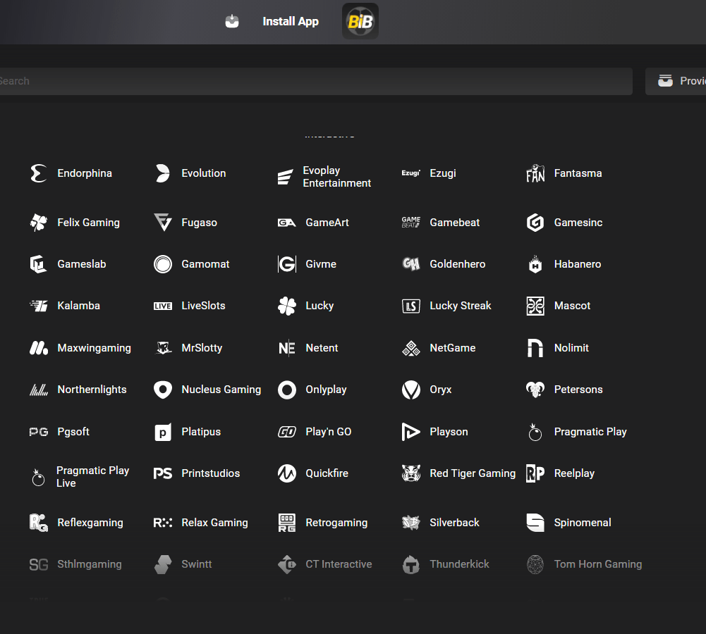Open the Providers filter dropdown

[x=676, y=81]
